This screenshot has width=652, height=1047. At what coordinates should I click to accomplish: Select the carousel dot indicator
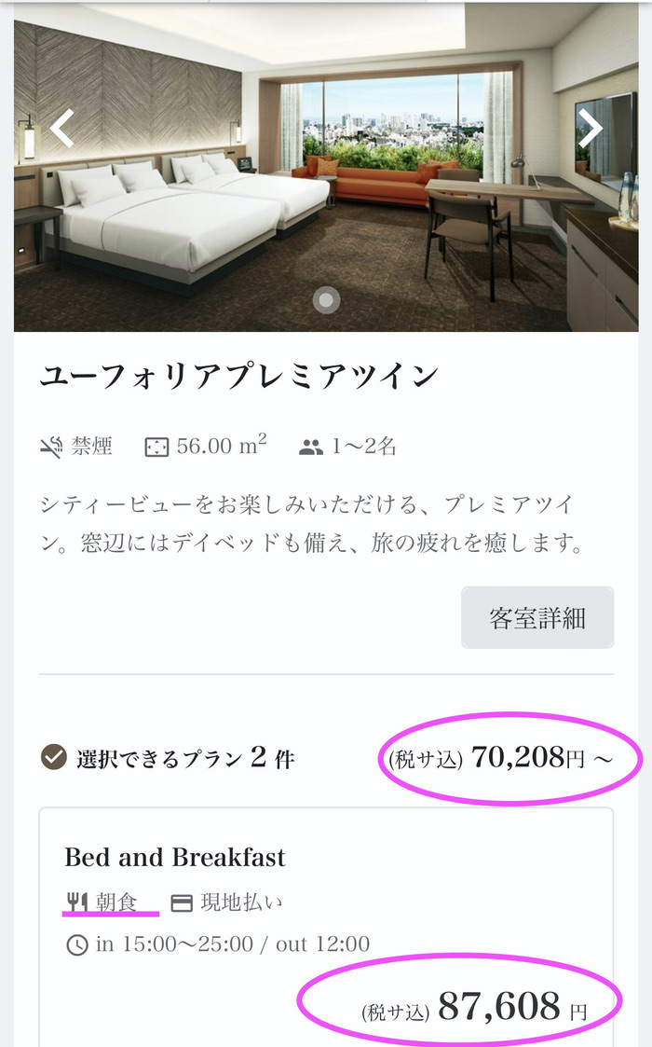tap(325, 299)
